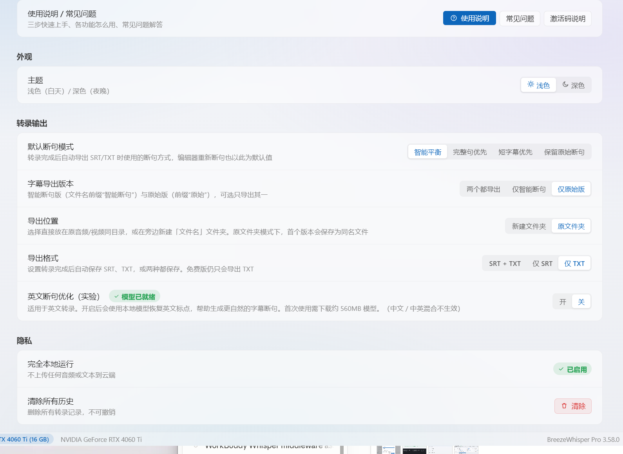Click the 完全本地运行 row label
The image size is (623, 454).
51,364
